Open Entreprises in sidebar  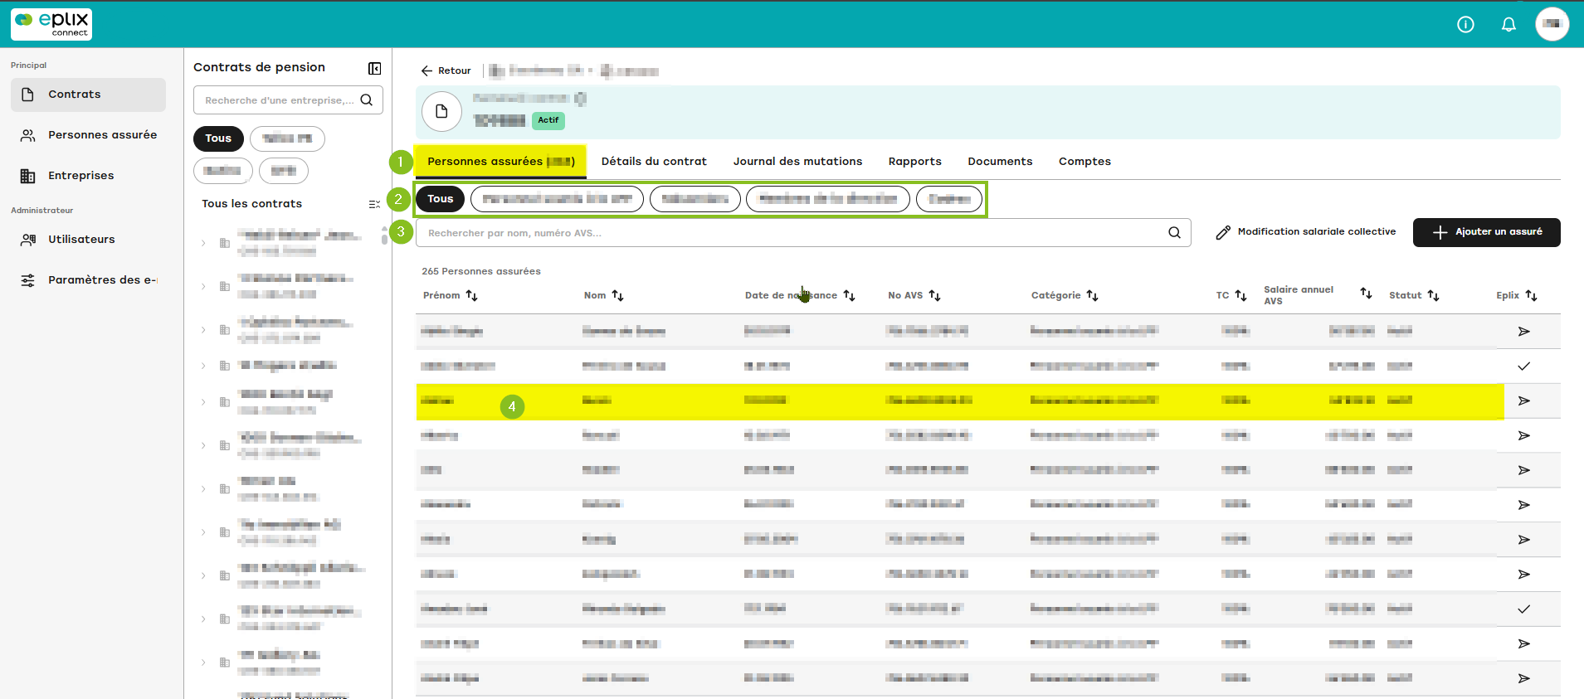[x=88, y=176]
